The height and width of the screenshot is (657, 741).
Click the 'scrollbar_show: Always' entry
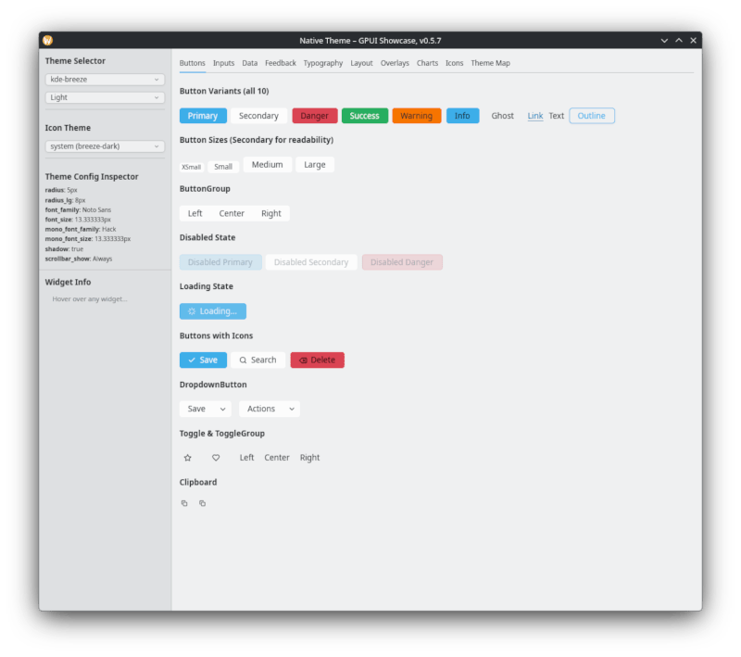[x=79, y=259]
